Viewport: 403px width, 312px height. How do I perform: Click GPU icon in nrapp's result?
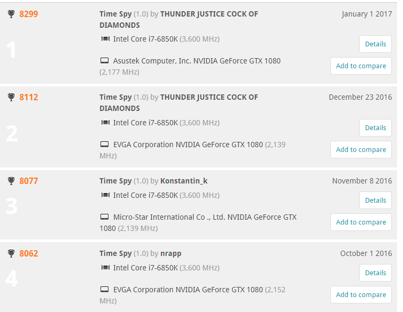[x=104, y=290]
